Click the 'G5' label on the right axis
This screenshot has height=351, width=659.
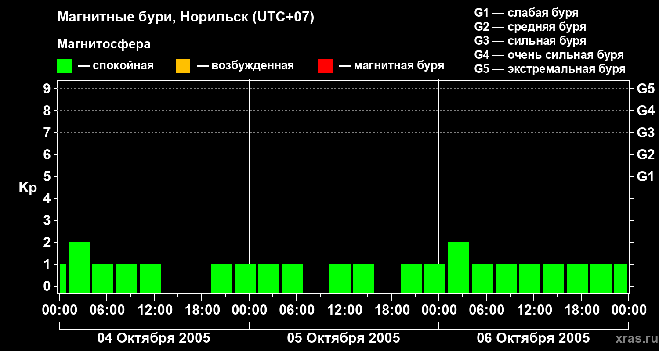[x=645, y=89]
